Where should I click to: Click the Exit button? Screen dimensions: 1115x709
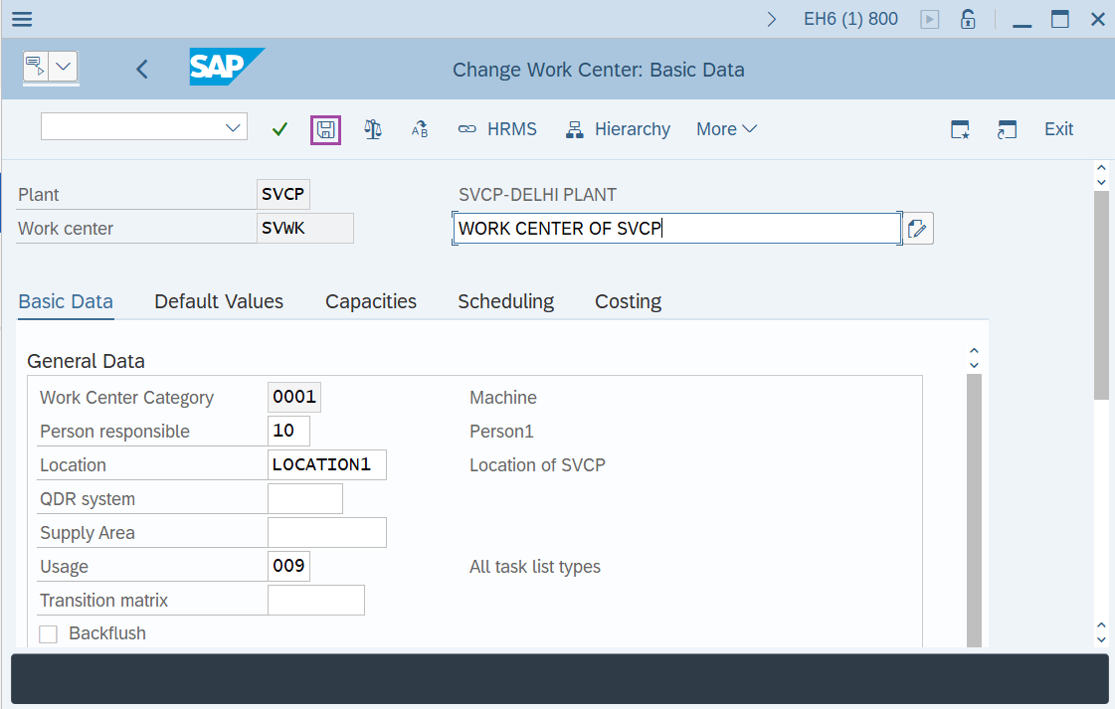pyautogui.click(x=1057, y=128)
